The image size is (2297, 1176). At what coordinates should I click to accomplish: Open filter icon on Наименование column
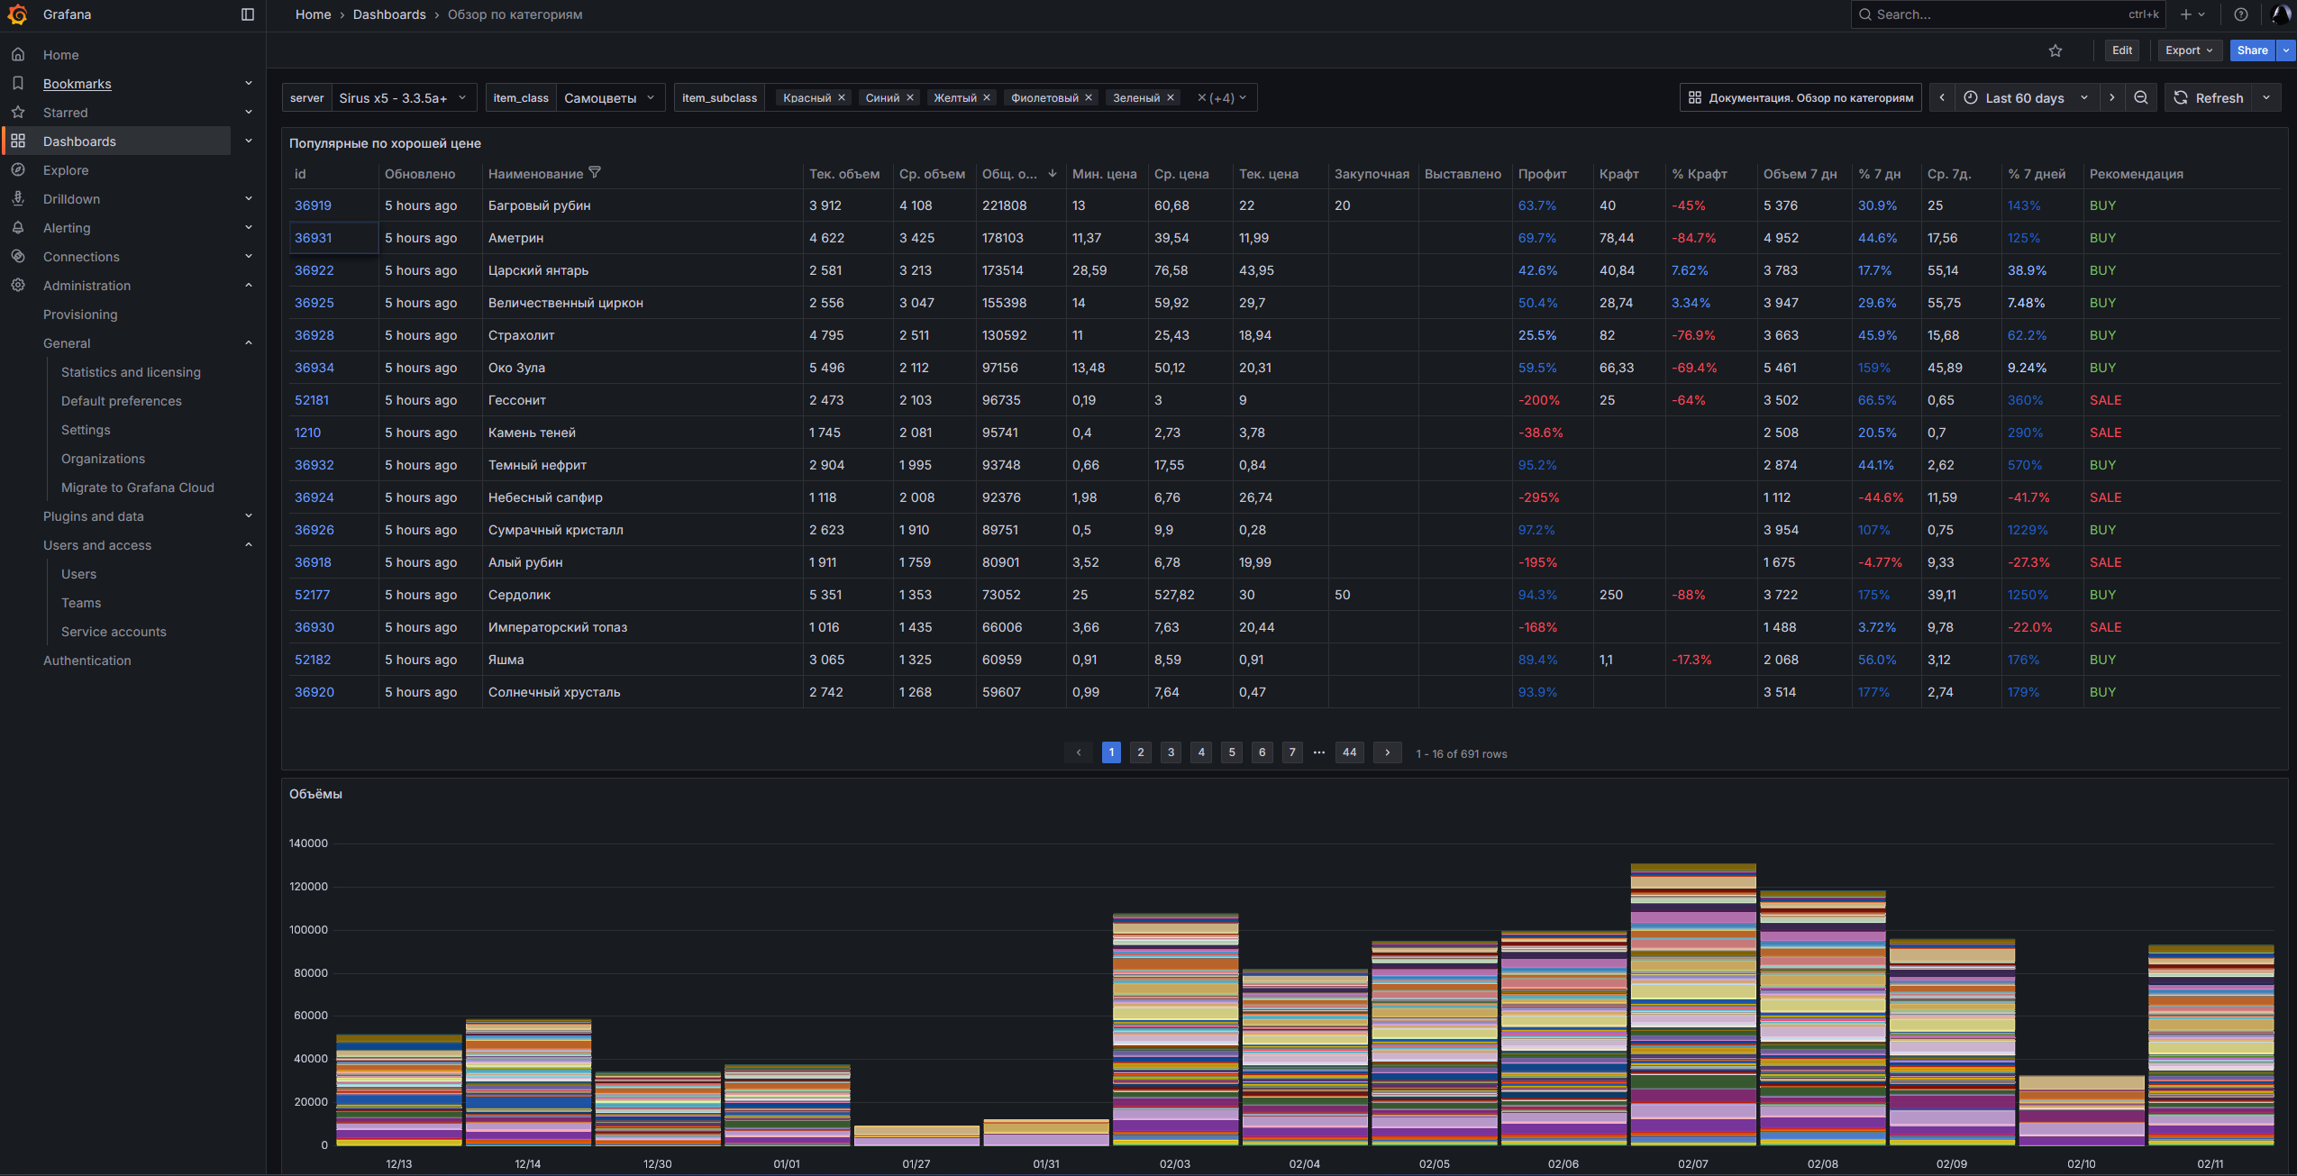pyautogui.click(x=595, y=173)
